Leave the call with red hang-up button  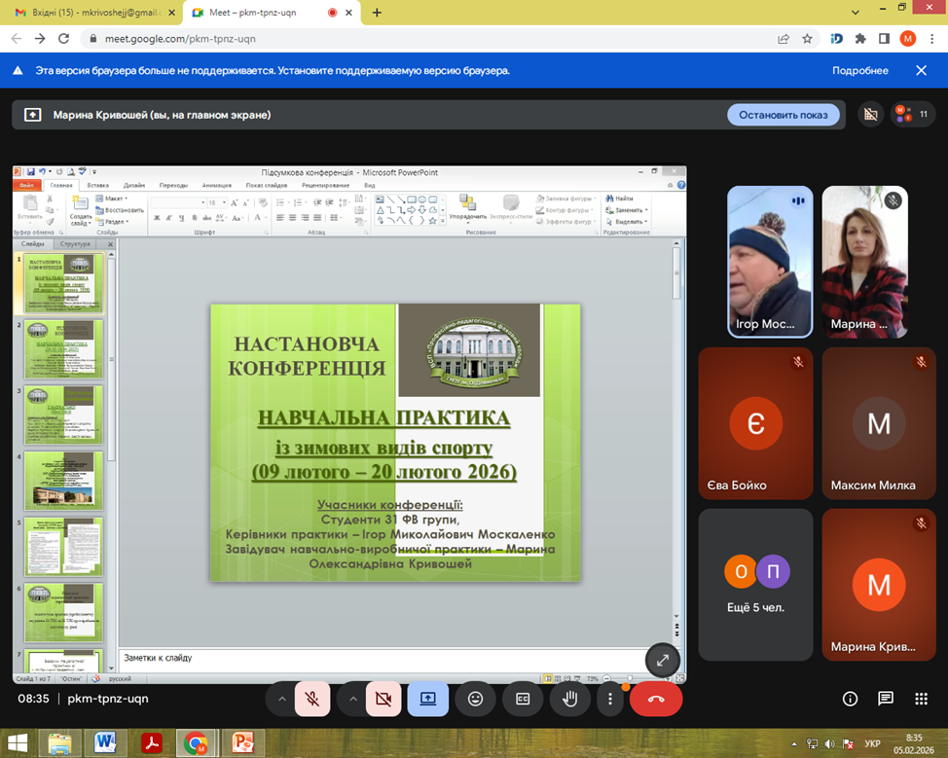656,699
